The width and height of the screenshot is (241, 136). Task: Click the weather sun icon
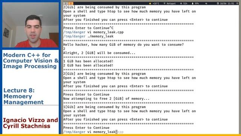click(150, 3)
